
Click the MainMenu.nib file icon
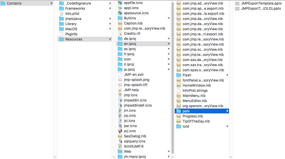tap(179, 96)
